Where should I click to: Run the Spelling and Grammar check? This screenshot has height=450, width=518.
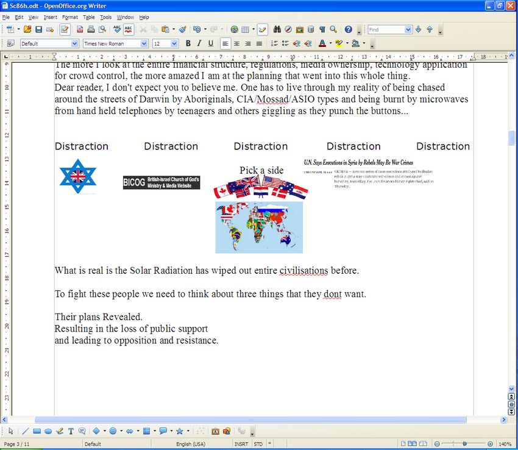point(117,29)
